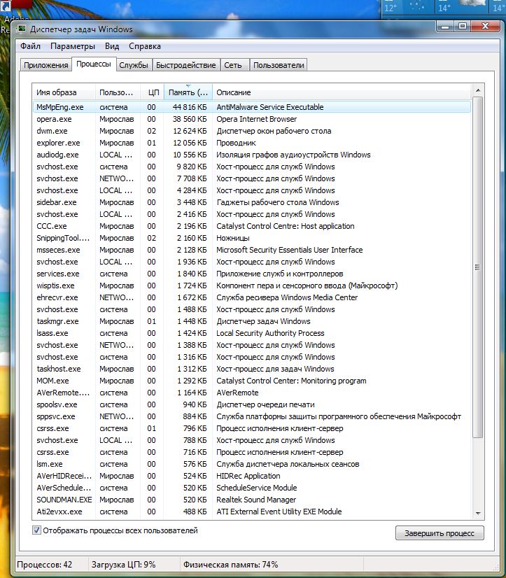Sort processes by Память column header
This screenshot has height=578, width=506.
click(188, 92)
